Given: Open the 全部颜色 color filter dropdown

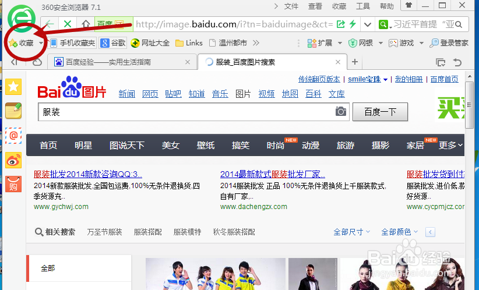Looking at the screenshot, I should [x=399, y=232].
